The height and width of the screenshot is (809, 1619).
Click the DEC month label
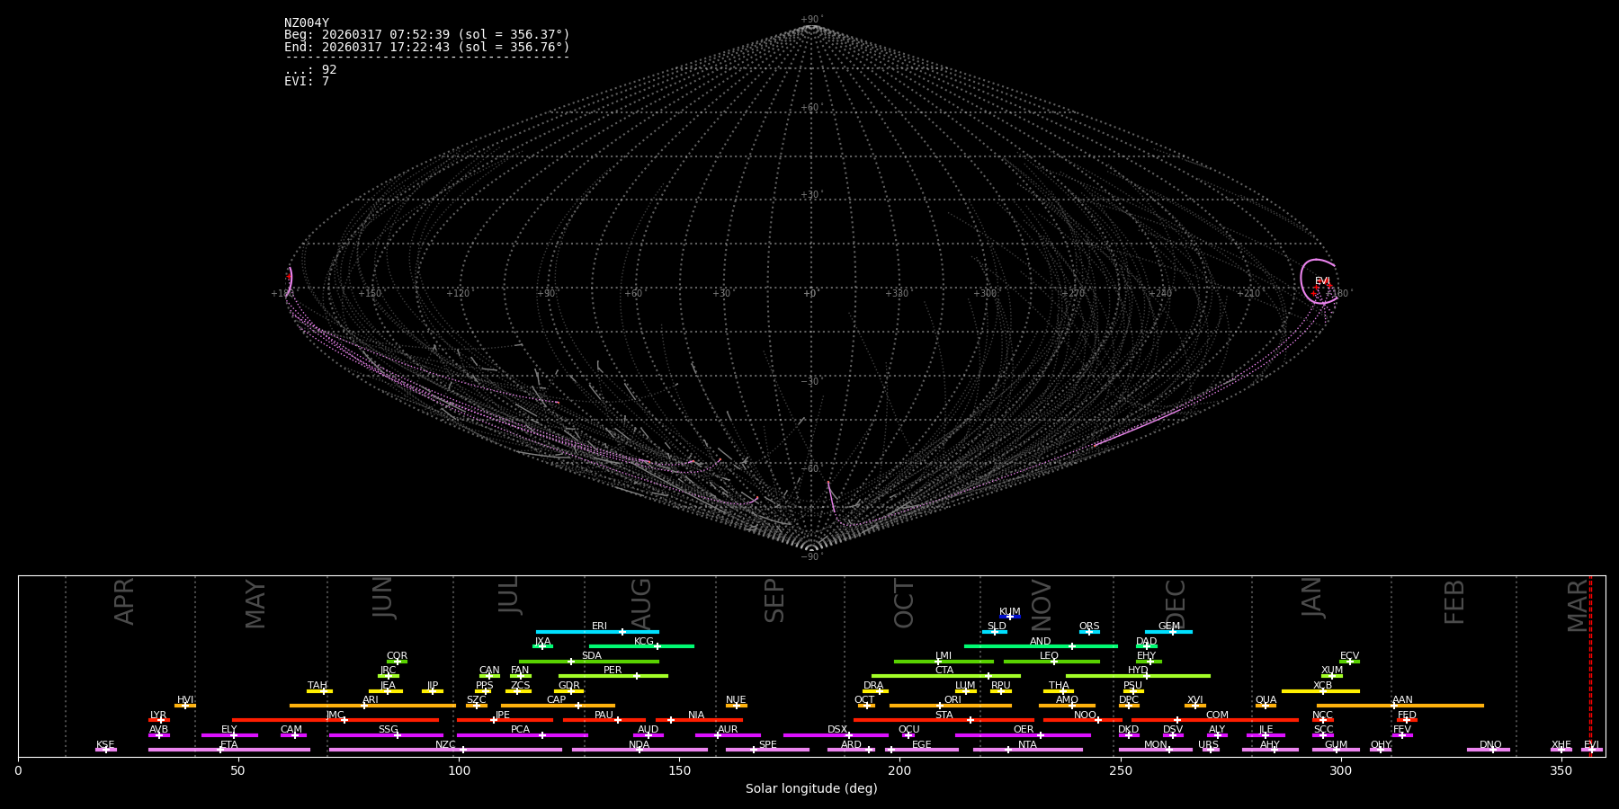point(1176,602)
